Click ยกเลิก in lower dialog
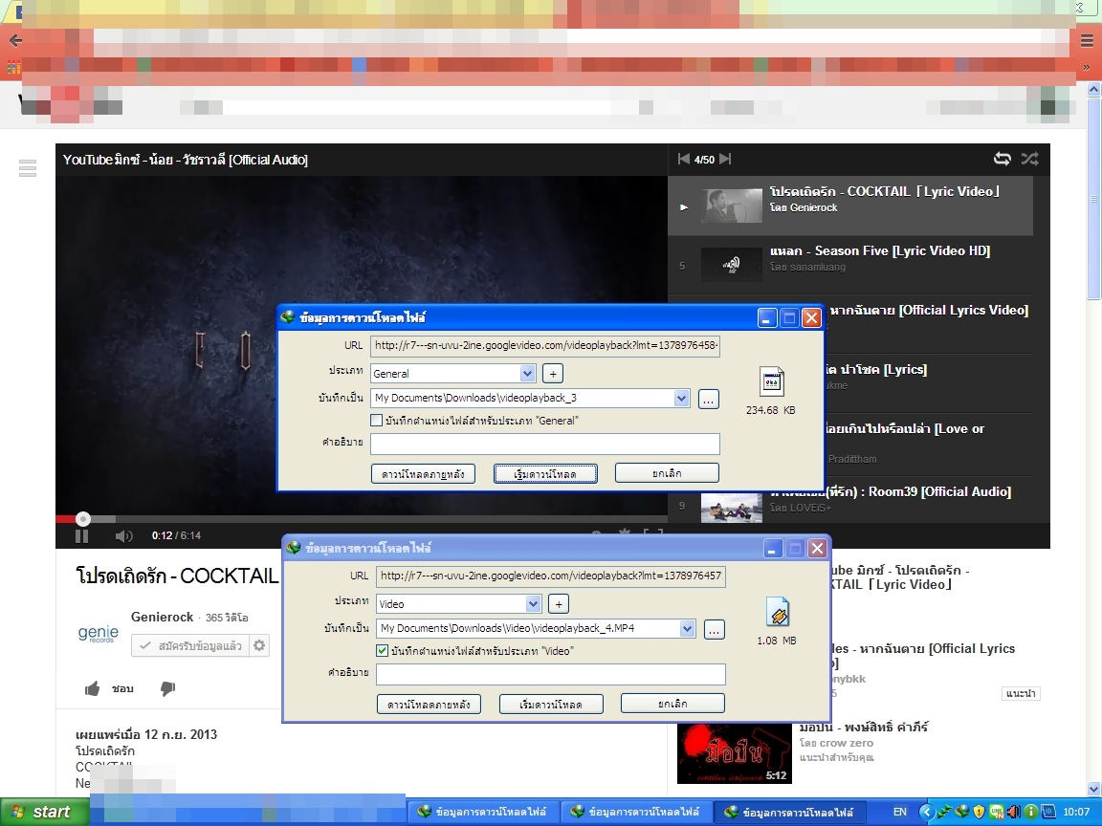The width and height of the screenshot is (1102, 826). tap(672, 704)
